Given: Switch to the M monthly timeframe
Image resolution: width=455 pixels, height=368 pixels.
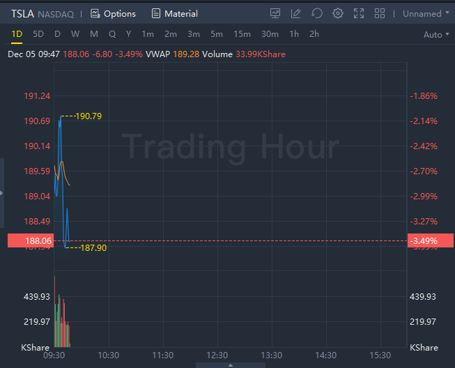Looking at the screenshot, I should tap(94, 34).
